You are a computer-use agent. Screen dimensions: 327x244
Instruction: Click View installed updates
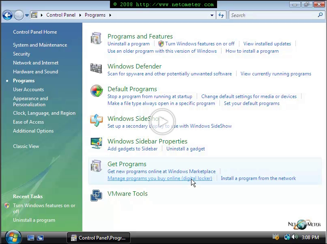[x=267, y=44]
